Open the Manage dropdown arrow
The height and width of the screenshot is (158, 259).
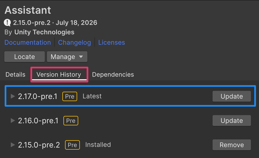click(81, 57)
